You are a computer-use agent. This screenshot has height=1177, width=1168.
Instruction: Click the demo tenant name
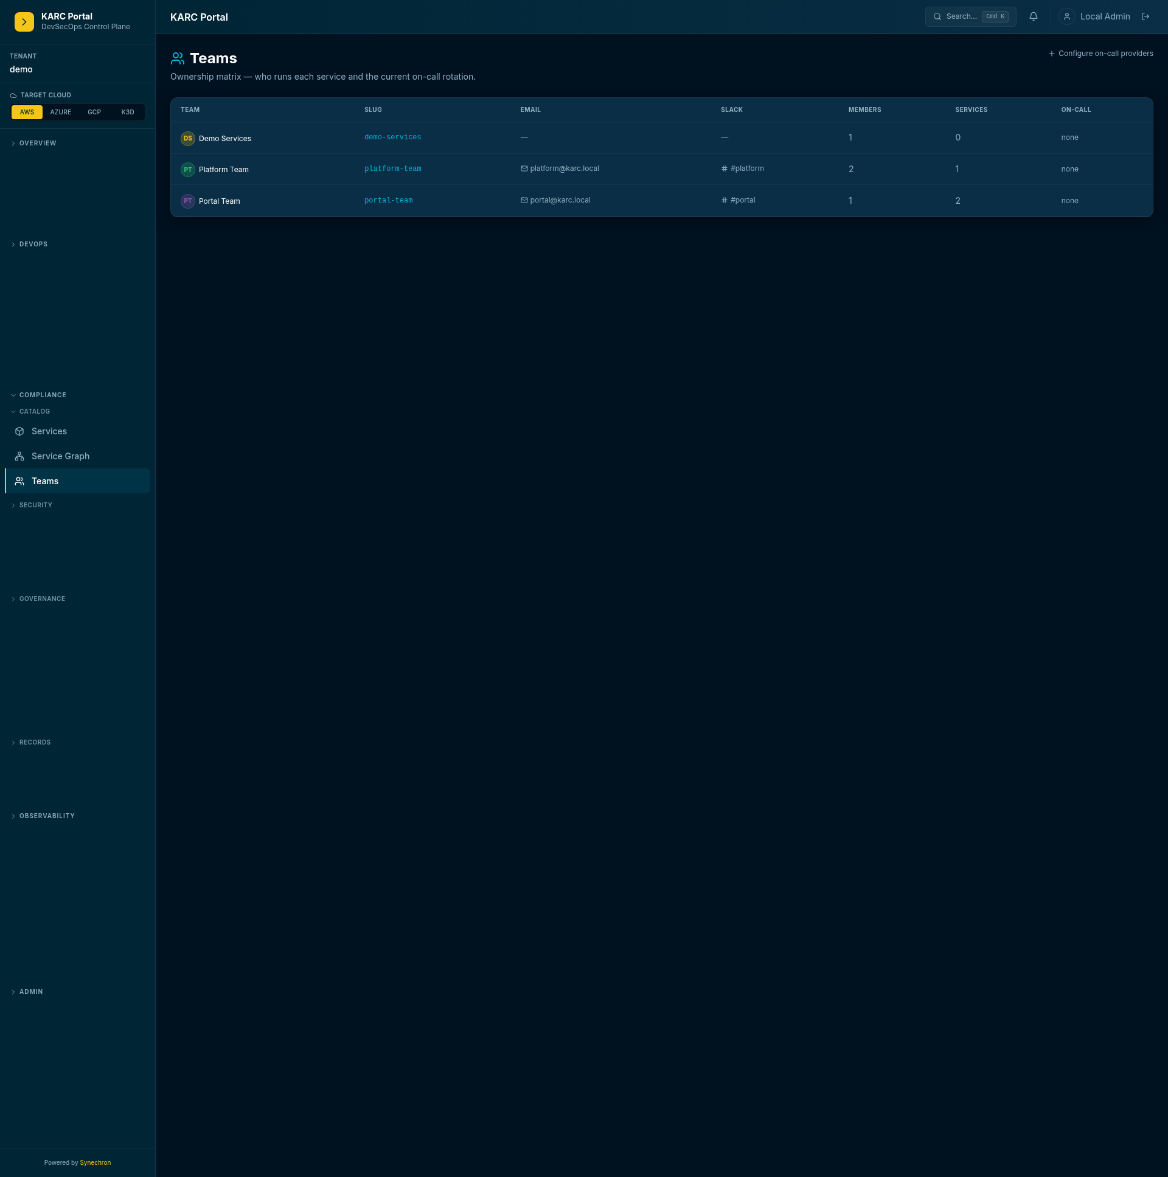[21, 69]
